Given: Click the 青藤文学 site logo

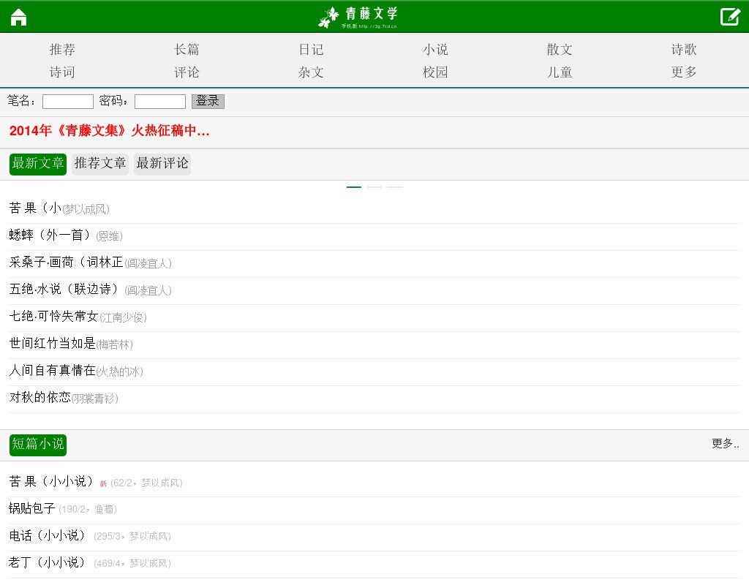Looking at the screenshot, I should pos(358,17).
